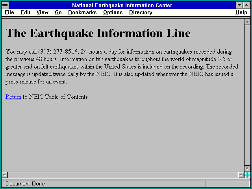Open the Bookmarks menu
Viewport: 252px width, 189px height.
tap(82, 12)
